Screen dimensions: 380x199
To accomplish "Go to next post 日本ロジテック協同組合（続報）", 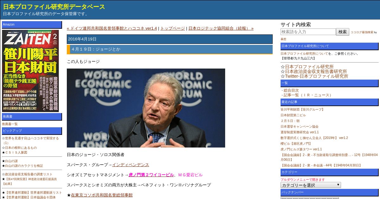I will tap(221, 28).
